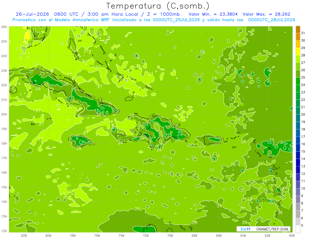Screen dimensions: 310x239
Task: Click the longitude axis label "72W"
Action: pos(146,235)
